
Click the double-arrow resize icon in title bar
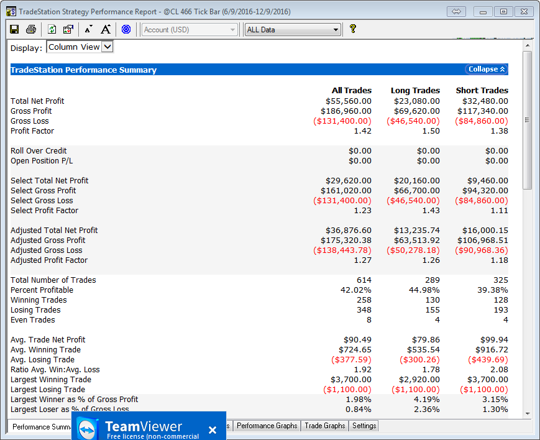(x=456, y=12)
